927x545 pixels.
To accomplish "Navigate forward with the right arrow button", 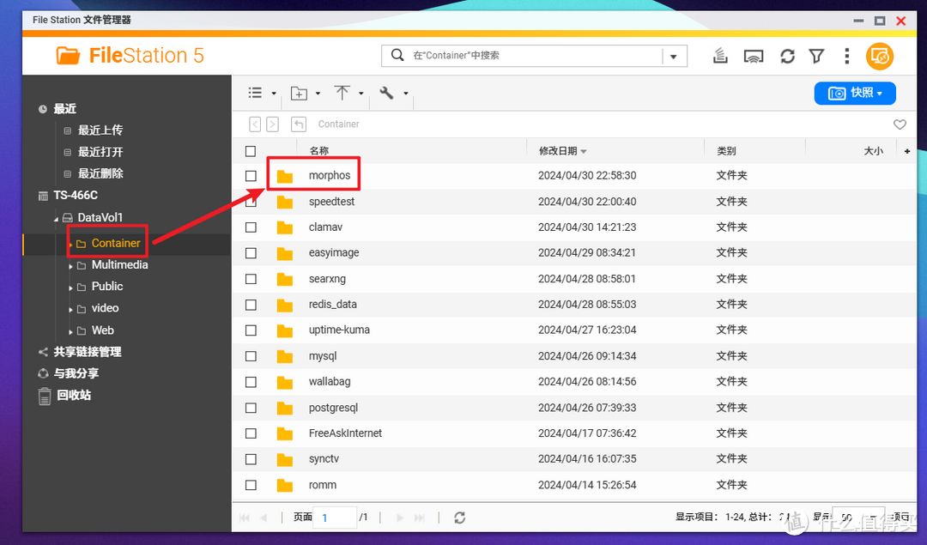I will pos(273,124).
